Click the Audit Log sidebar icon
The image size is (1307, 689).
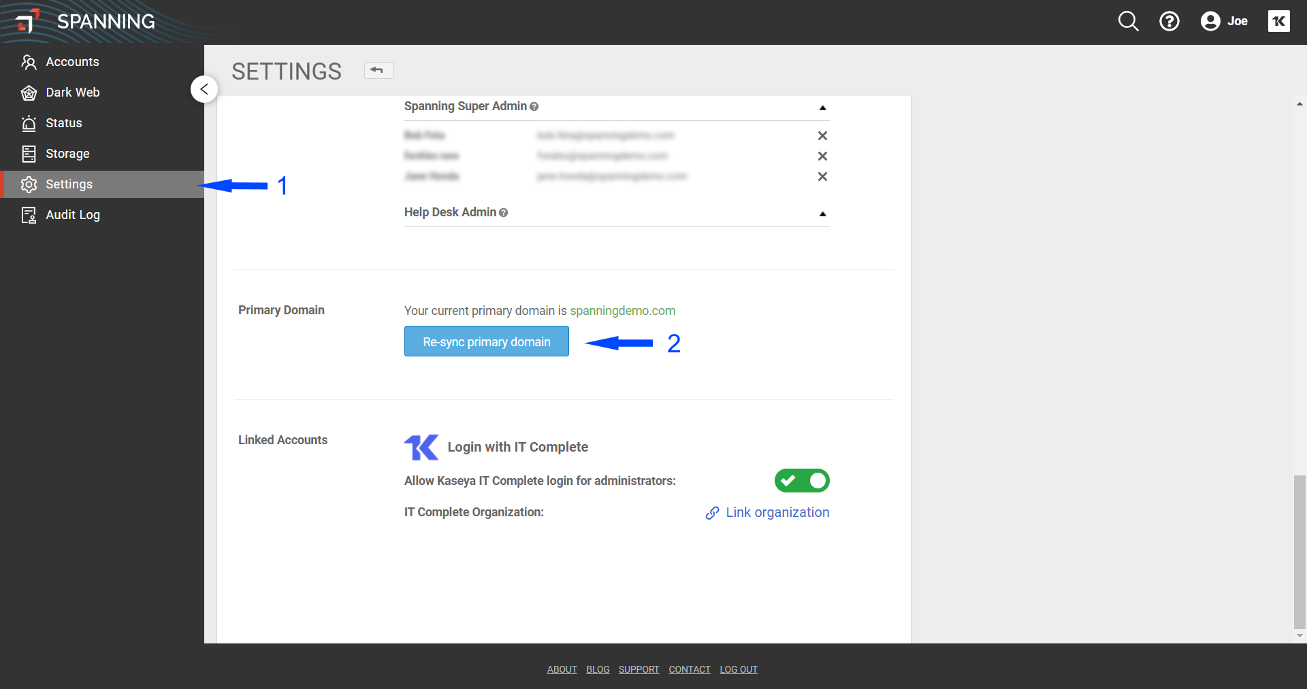(x=29, y=215)
